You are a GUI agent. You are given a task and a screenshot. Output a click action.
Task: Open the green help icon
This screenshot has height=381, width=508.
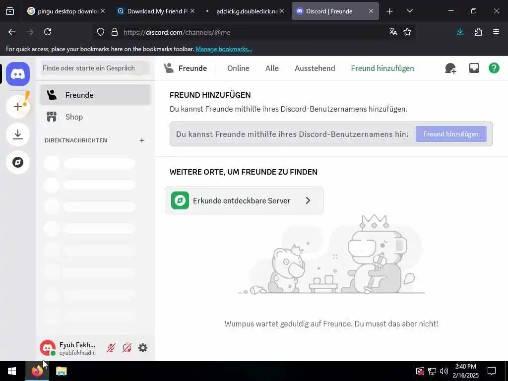(x=494, y=68)
